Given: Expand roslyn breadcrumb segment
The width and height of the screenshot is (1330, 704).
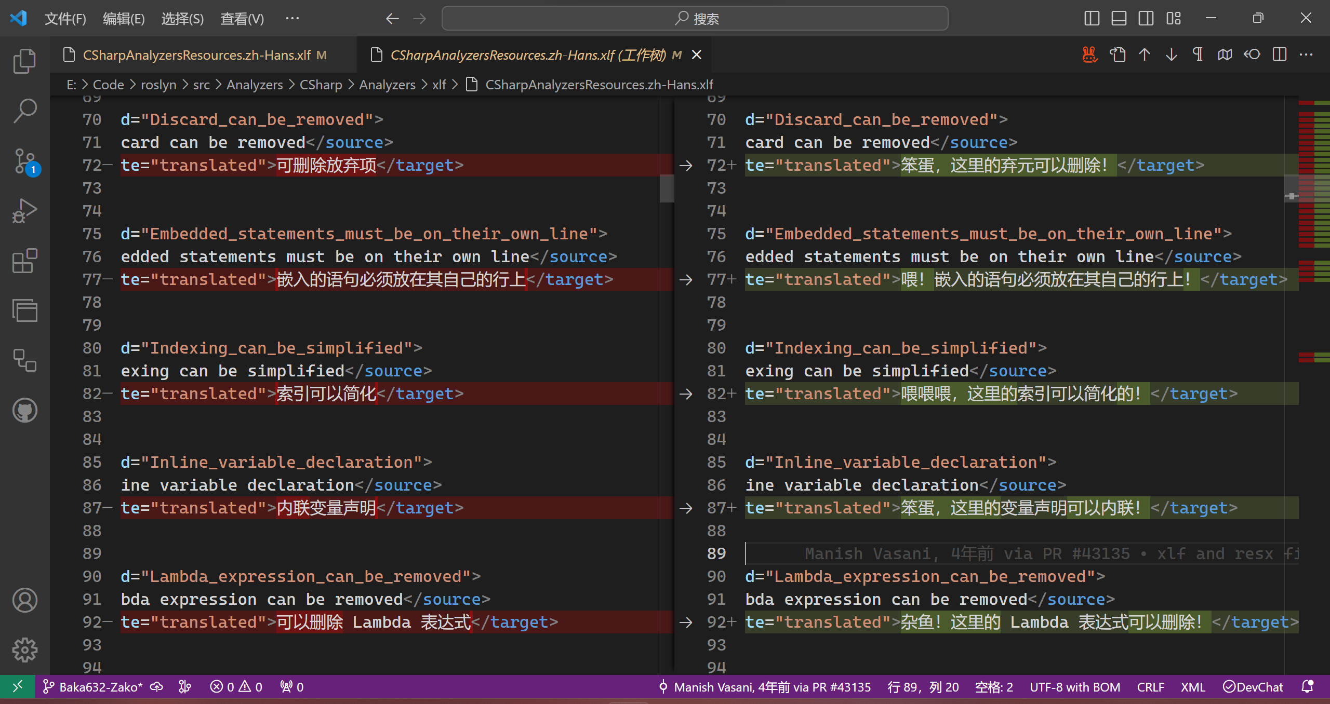Looking at the screenshot, I should (x=158, y=85).
